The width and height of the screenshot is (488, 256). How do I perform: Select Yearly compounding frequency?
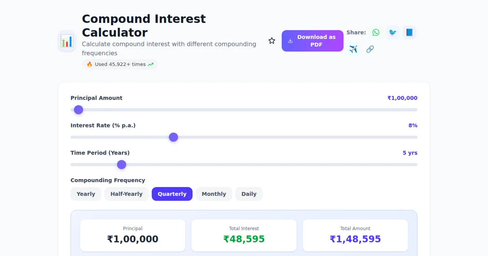coord(86,194)
